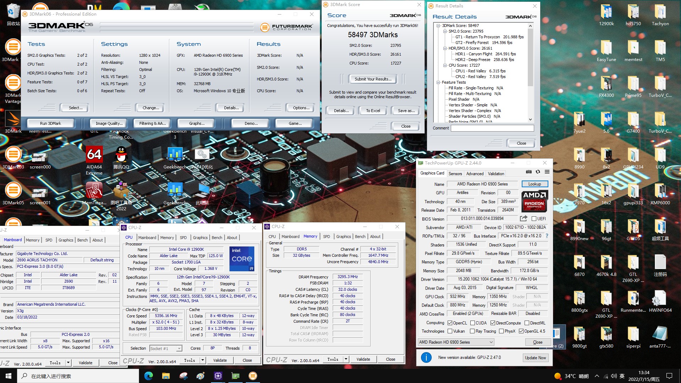Open File Explorer from the taskbar
681x383 pixels.
tap(166, 376)
